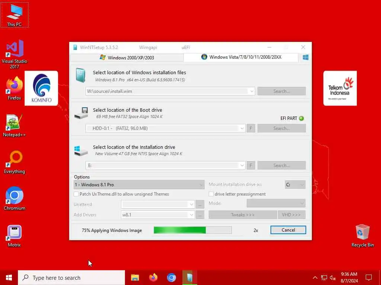The height and width of the screenshot is (285, 381).
Task: Show hidden system tray icons
Action: click(315, 278)
